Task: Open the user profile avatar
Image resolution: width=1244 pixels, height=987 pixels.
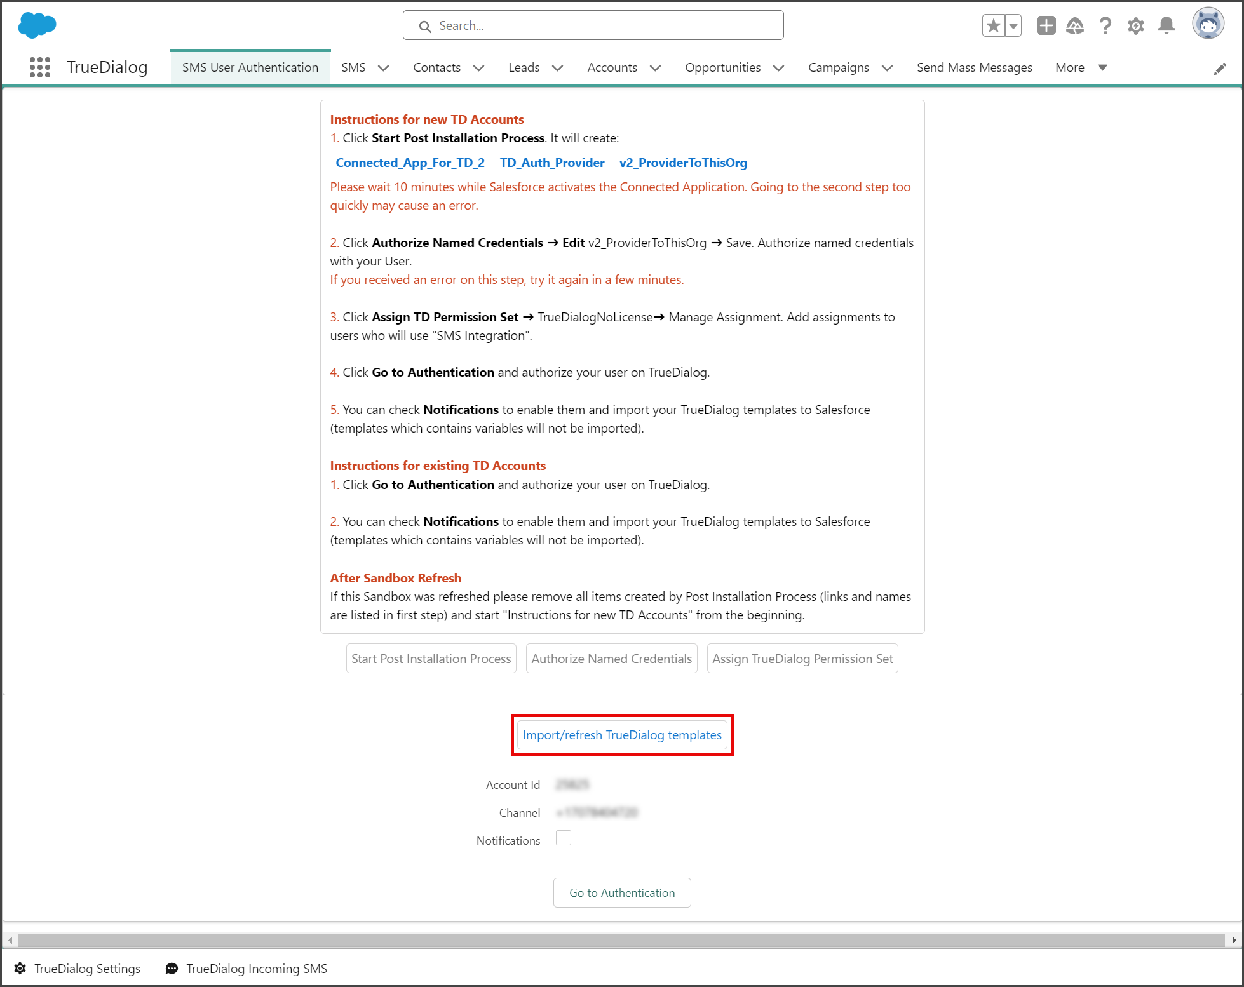Action: [1208, 24]
